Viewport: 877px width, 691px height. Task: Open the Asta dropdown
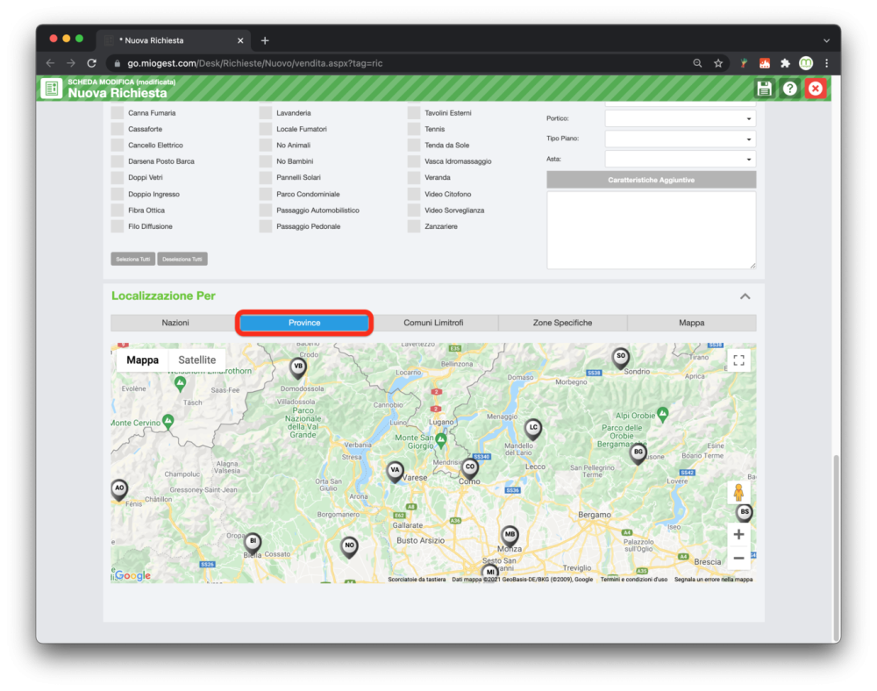tap(681, 160)
